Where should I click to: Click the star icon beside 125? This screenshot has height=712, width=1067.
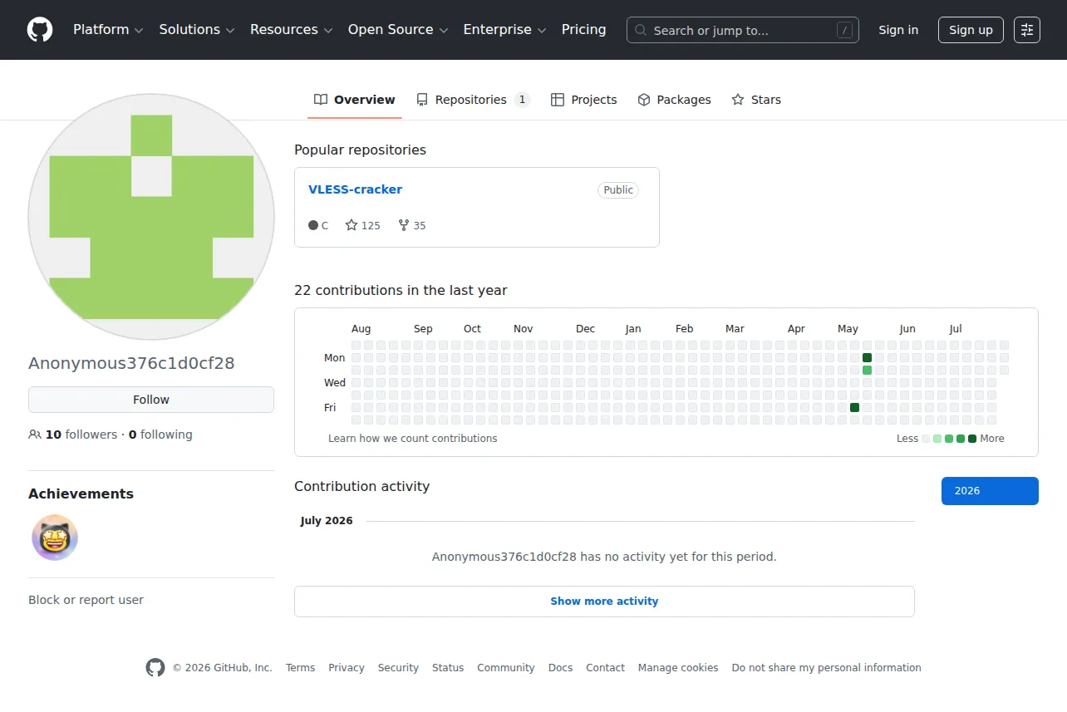tap(352, 225)
